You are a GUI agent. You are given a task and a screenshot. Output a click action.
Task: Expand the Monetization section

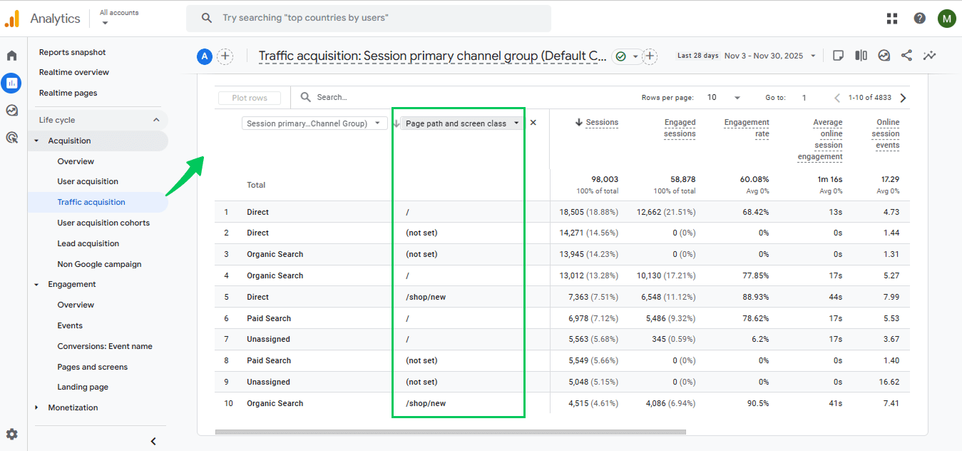pos(37,407)
